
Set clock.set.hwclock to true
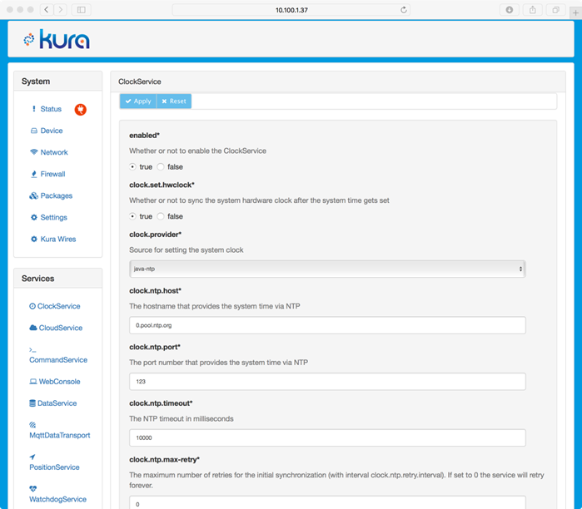click(x=132, y=216)
